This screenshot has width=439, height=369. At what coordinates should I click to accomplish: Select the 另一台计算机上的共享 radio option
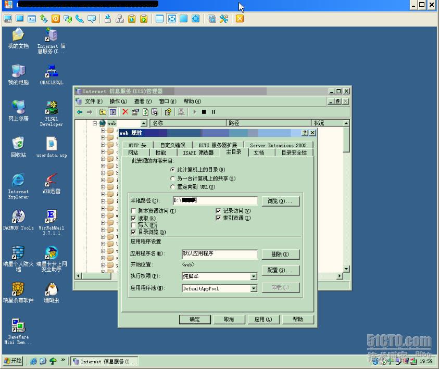tap(173, 179)
